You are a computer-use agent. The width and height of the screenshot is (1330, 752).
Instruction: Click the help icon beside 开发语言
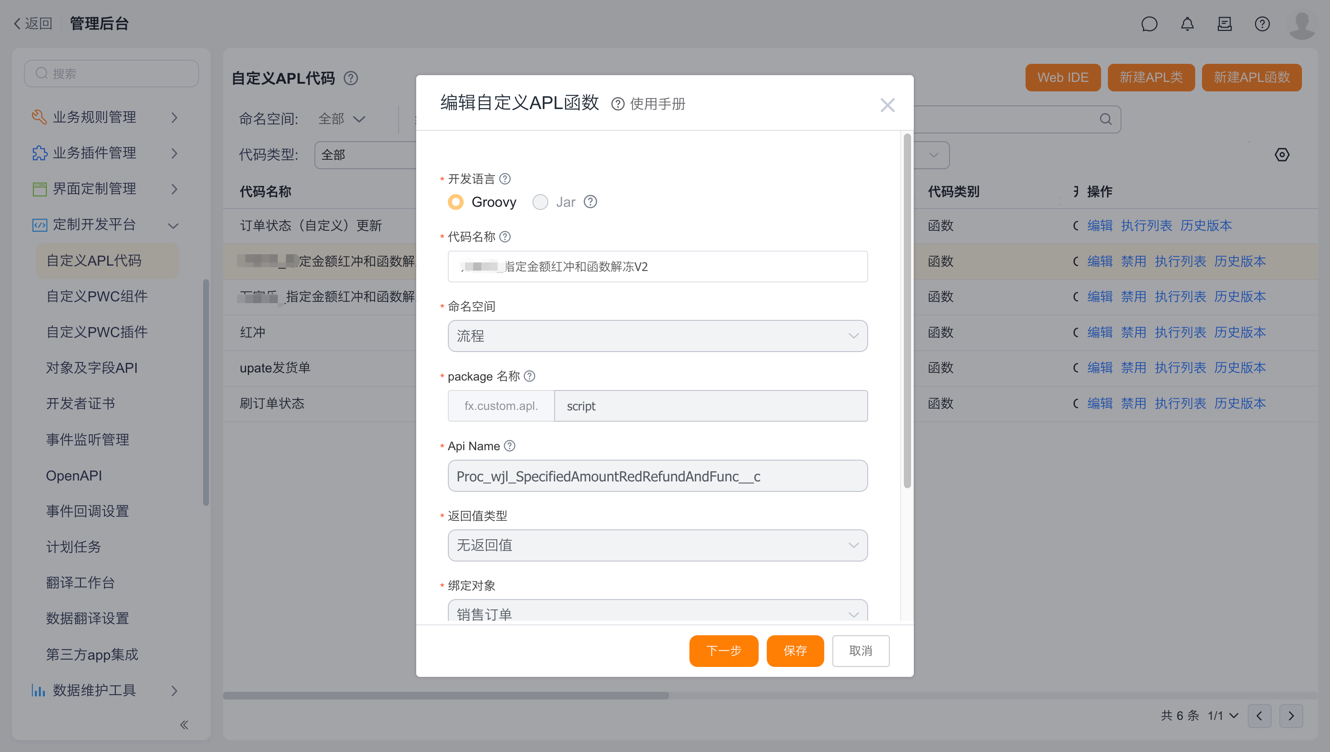coord(505,179)
